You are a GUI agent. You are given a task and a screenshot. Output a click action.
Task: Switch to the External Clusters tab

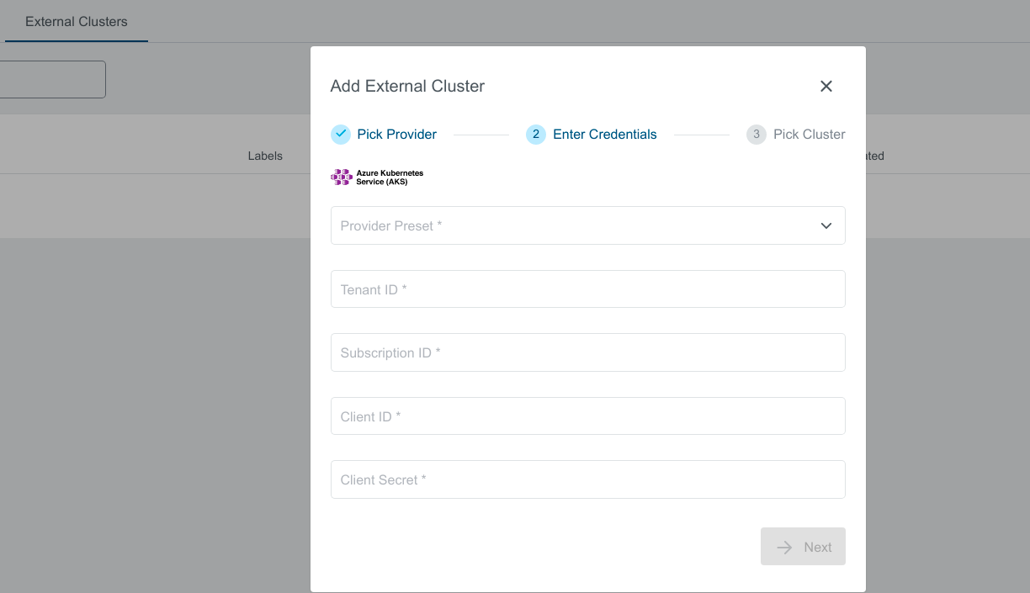[x=77, y=22]
